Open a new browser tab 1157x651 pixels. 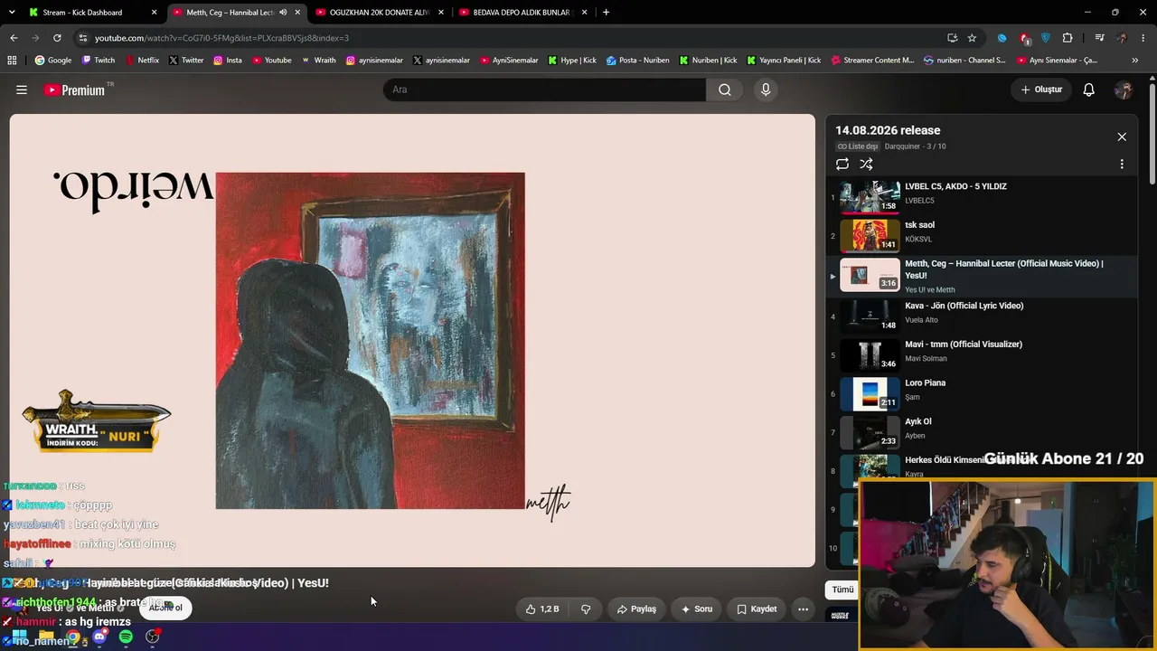pos(606,13)
